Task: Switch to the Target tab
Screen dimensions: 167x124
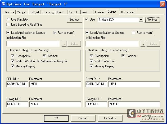Action: [x=22, y=12]
